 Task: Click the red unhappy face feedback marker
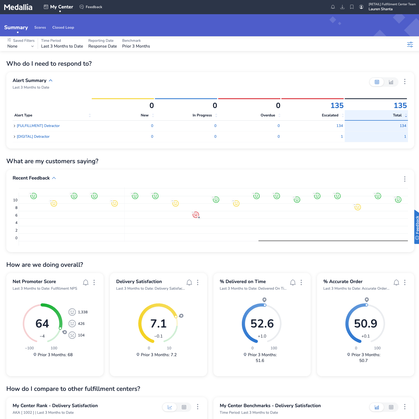point(196,215)
